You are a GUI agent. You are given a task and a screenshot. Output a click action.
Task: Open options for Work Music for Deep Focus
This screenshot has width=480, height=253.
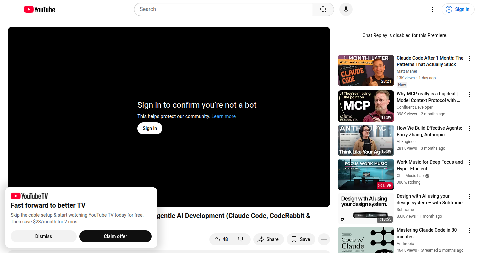(469, 163)
